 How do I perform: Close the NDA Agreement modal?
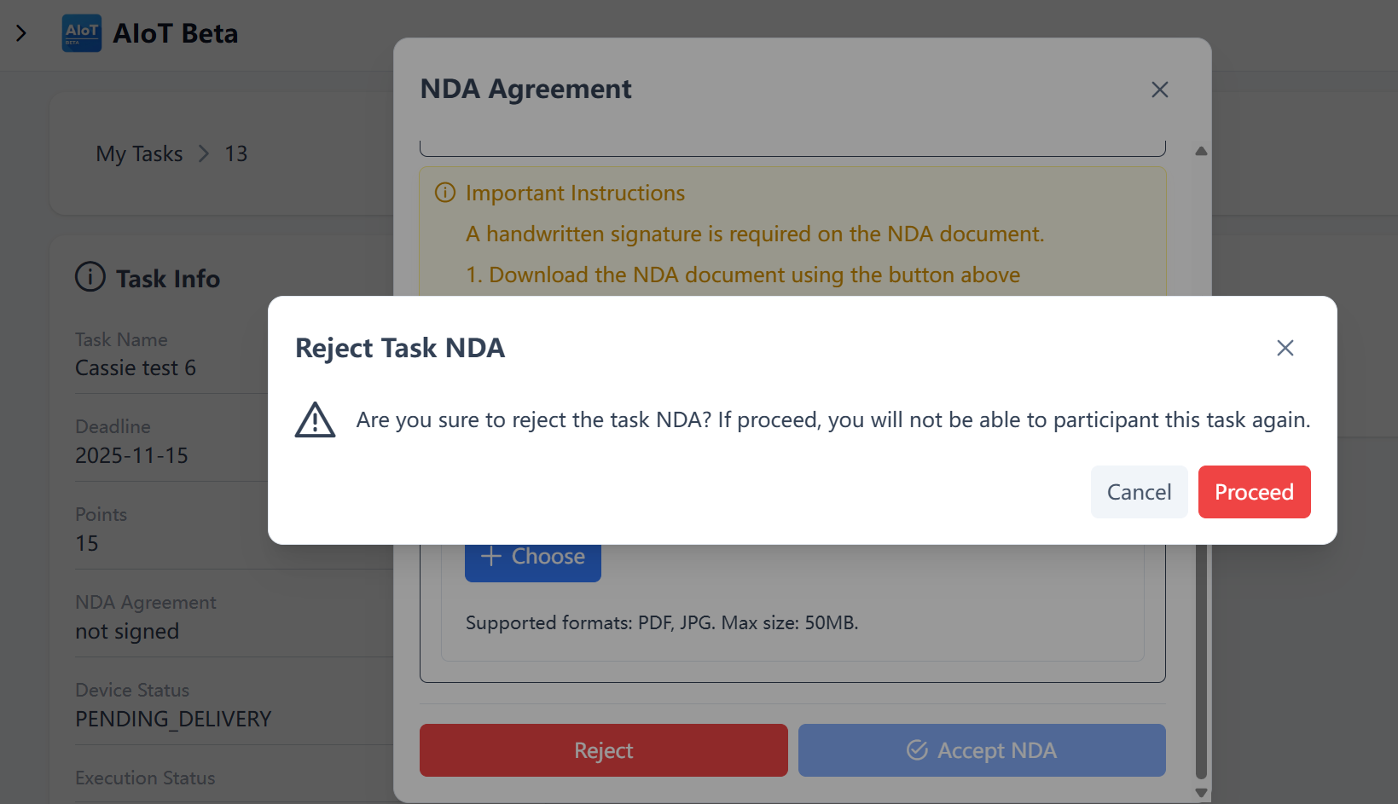1159,90
